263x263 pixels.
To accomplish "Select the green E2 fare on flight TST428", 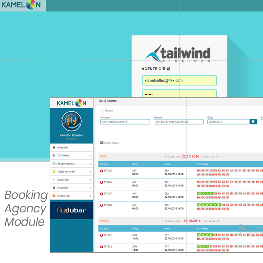I will [203, 205].
